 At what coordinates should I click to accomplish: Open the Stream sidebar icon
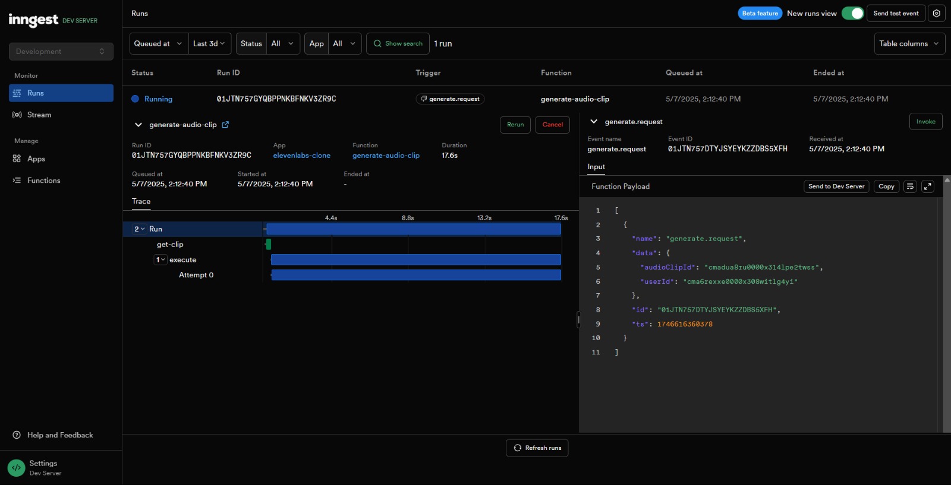point(17,115)
